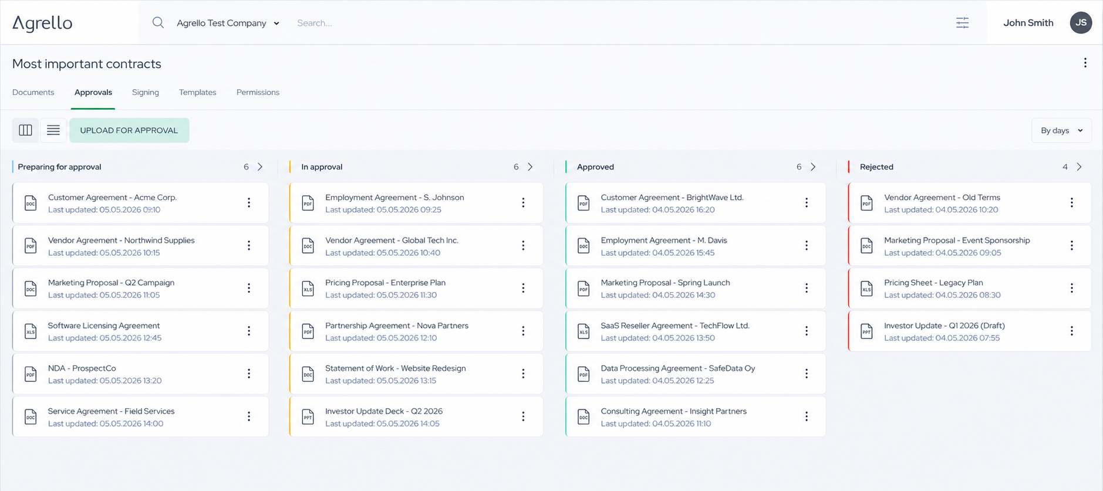Viewport: 1103px width, 491px height.
Task: Open menu for Investor Update Deck - Q2 2026
Action: [x=523, y=416]
